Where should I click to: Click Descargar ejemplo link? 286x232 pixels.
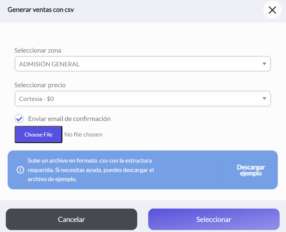[251, 170]
